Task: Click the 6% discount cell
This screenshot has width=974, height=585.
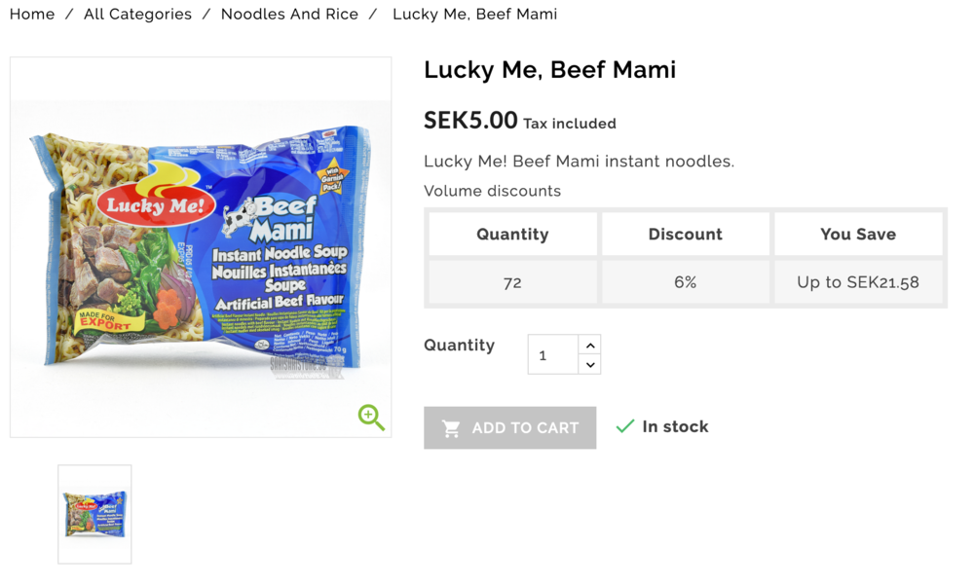Action: coord(685,282)
